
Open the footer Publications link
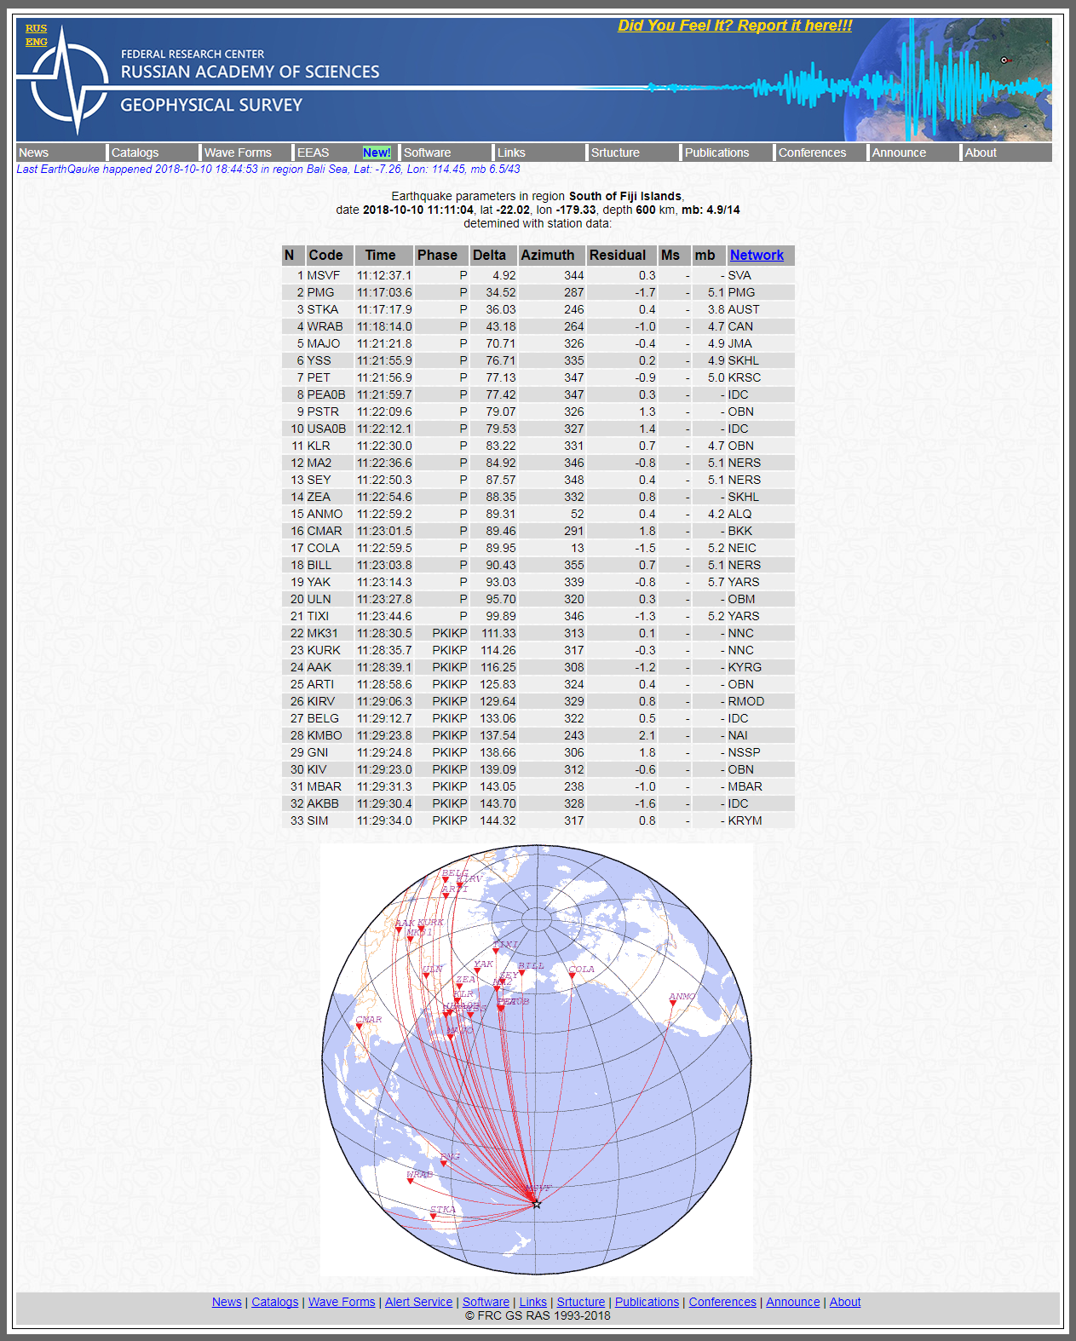coord(647,1302)
